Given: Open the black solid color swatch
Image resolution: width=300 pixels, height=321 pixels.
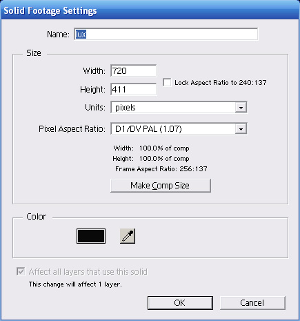Looking at the screenshot, I should pyautogui.click(x=91, y=236).
